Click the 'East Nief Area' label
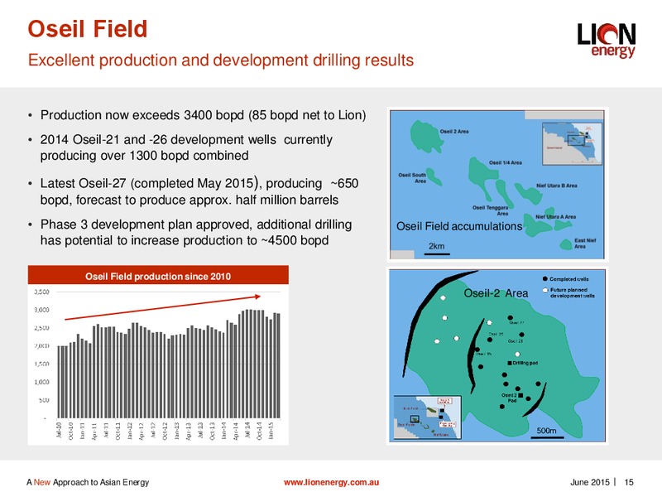This screenshot has width=662, height=497. click(585, 244)
